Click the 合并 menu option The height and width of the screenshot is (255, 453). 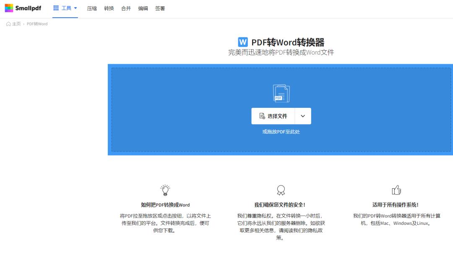pyautogui.click(x=126, y=8)
